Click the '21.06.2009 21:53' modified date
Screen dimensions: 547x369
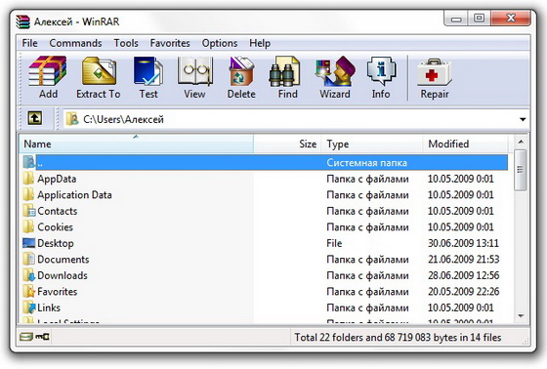click(463, 259)
